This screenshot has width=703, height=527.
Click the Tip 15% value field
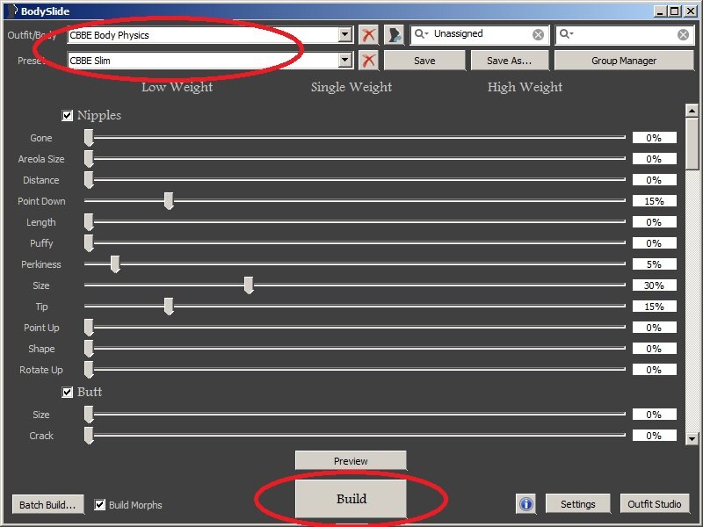tap(654, 307)
